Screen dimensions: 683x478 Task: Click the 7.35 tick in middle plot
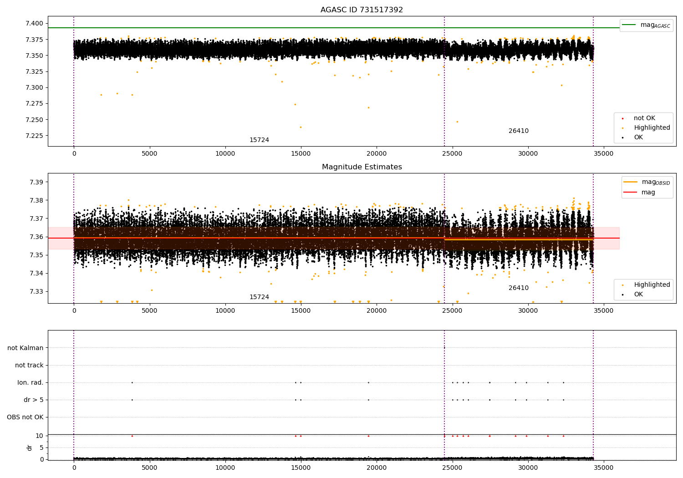(x=36, y=255)
